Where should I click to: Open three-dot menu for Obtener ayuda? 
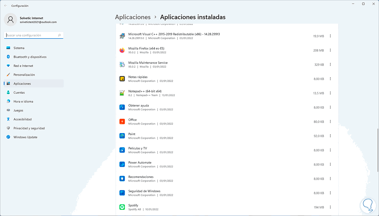(x=330, y=107)
